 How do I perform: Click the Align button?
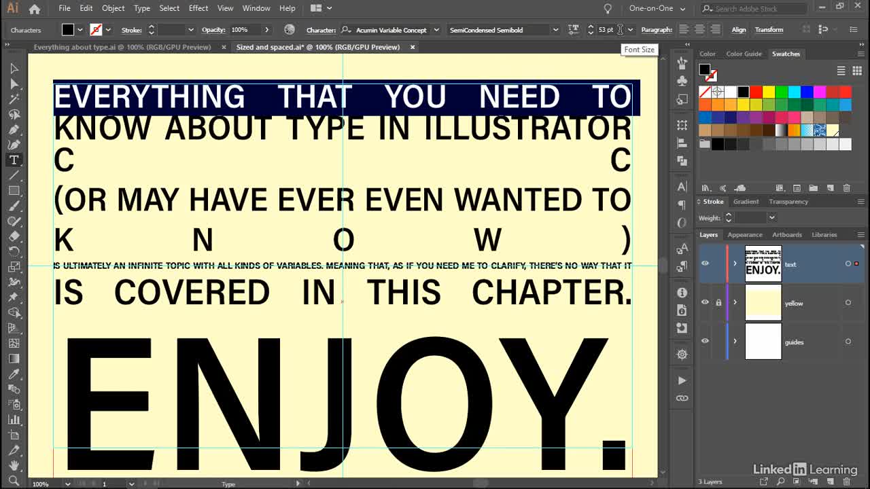point(739,30)
